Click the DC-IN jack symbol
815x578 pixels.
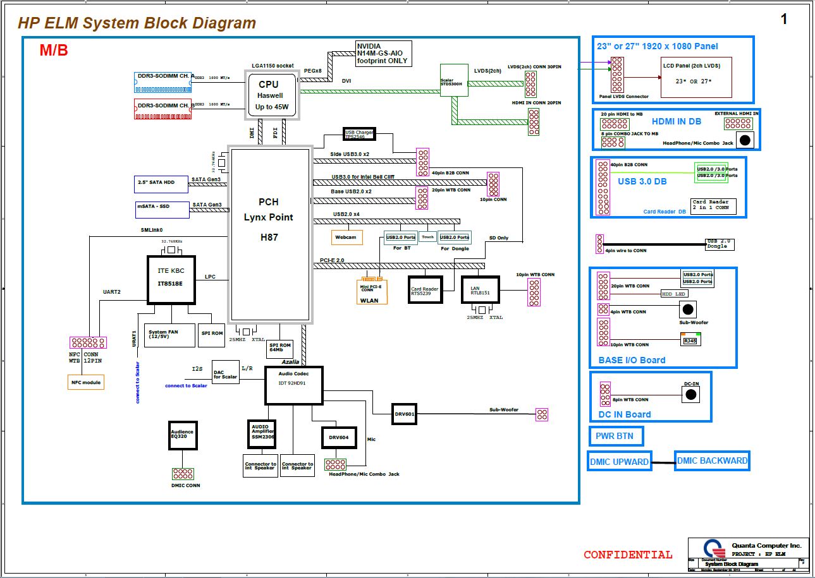691,395
